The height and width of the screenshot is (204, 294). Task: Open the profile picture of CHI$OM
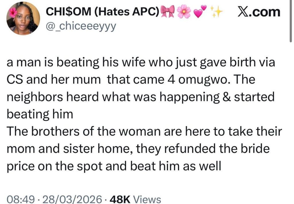(x=23, y=19)
